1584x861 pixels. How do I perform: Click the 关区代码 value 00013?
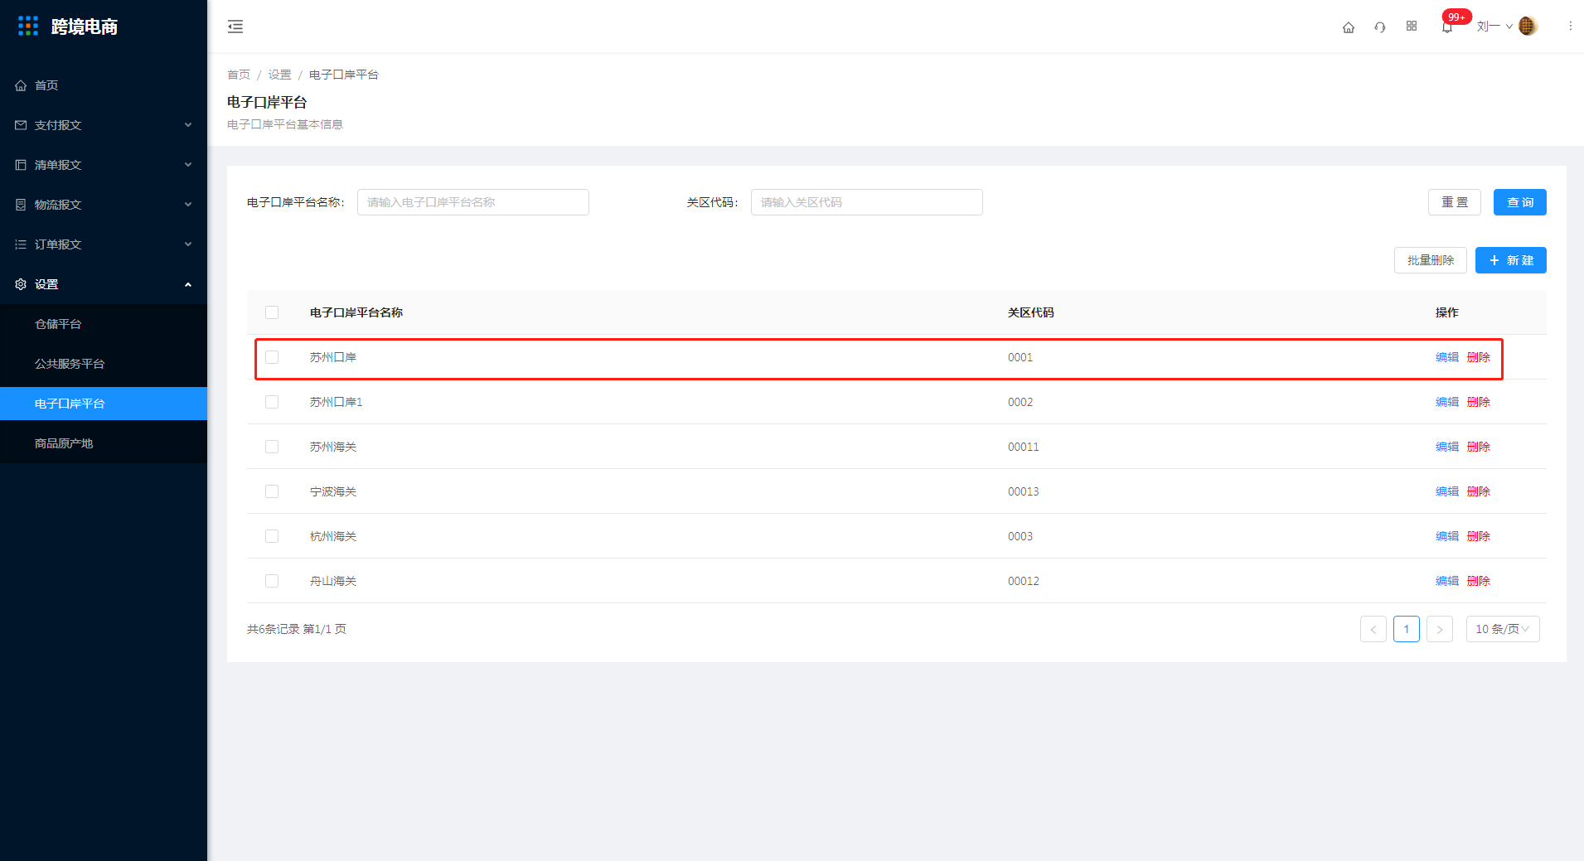(1024, 491)
